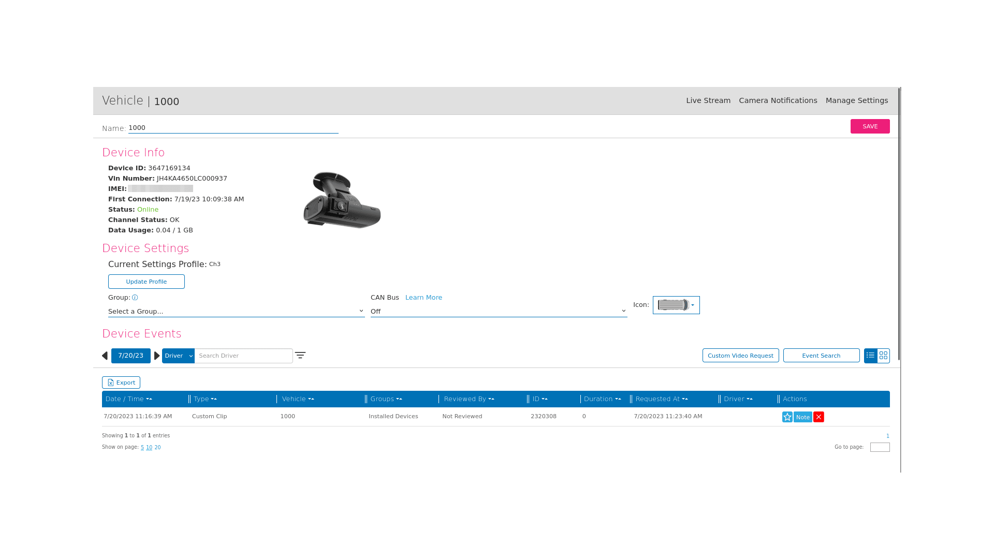This screenshot has height=559, width=994.
Task: Switch to grid view
Action: tap(883, 355)
